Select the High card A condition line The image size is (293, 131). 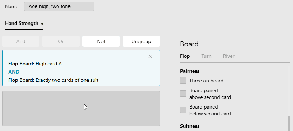pos(35,64)
